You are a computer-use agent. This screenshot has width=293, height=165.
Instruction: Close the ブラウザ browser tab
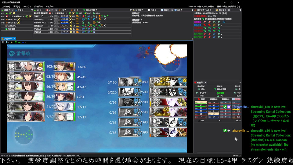[x=14, y=39]
